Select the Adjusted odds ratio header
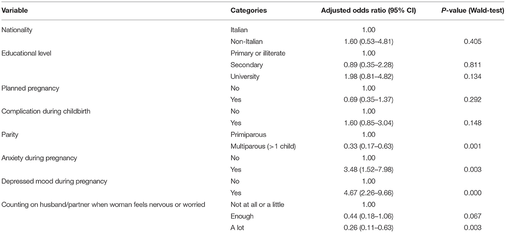This screenshot has height=233, width=506. pyautogui.click(x=368, y=10)
